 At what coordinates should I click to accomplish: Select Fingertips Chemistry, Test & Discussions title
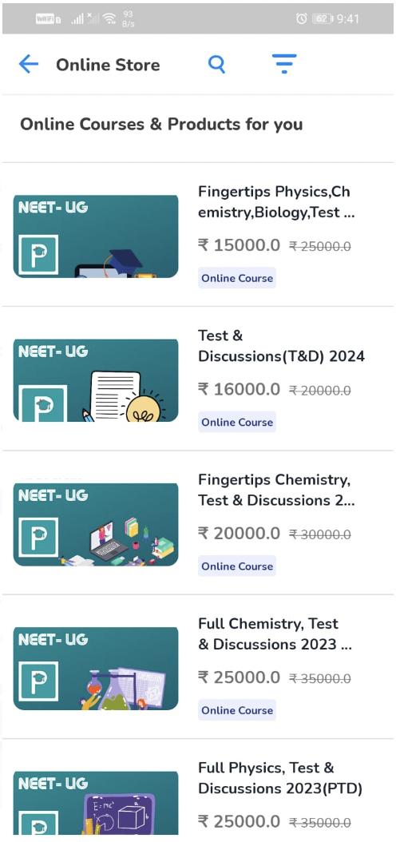276,490
